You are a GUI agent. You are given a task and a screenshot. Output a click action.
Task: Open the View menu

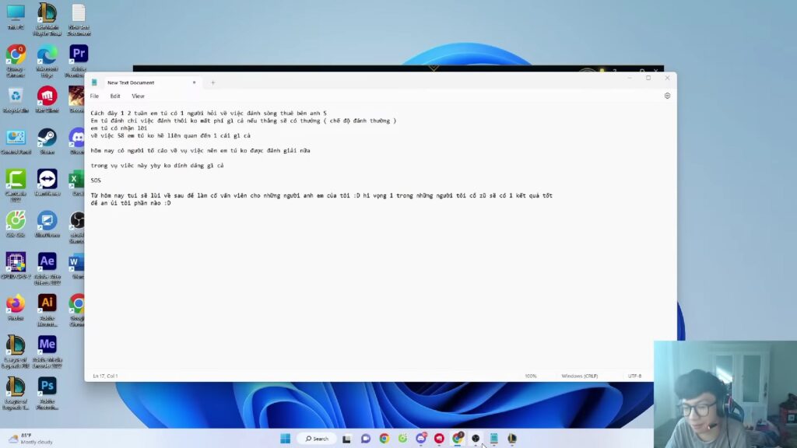(x=138, y=96)
